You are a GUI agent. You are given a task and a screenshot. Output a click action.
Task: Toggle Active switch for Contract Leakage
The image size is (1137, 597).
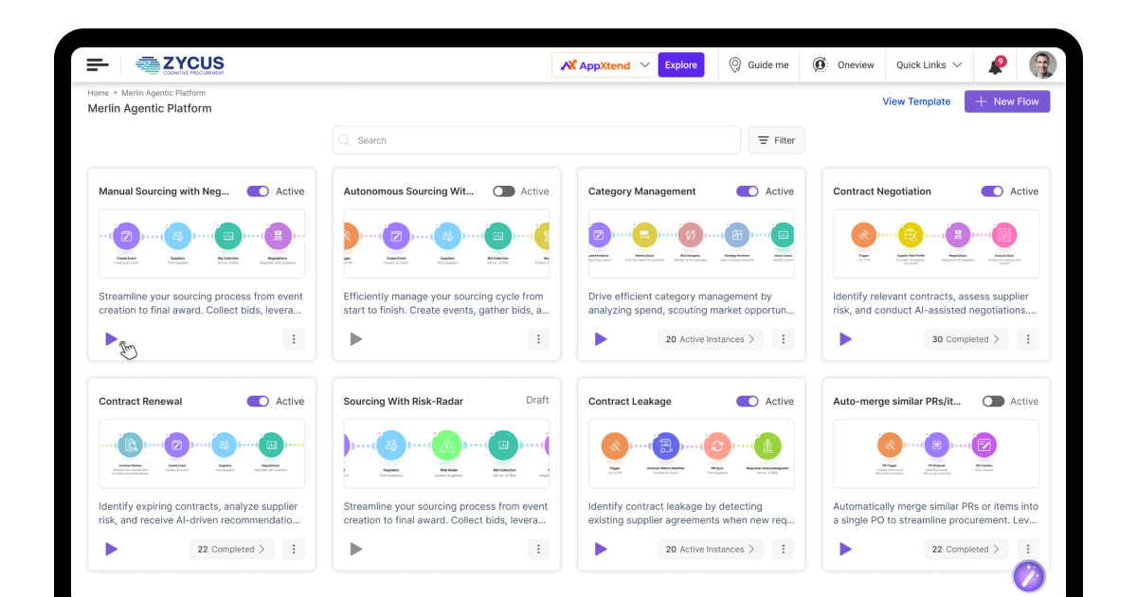point(748,401)
